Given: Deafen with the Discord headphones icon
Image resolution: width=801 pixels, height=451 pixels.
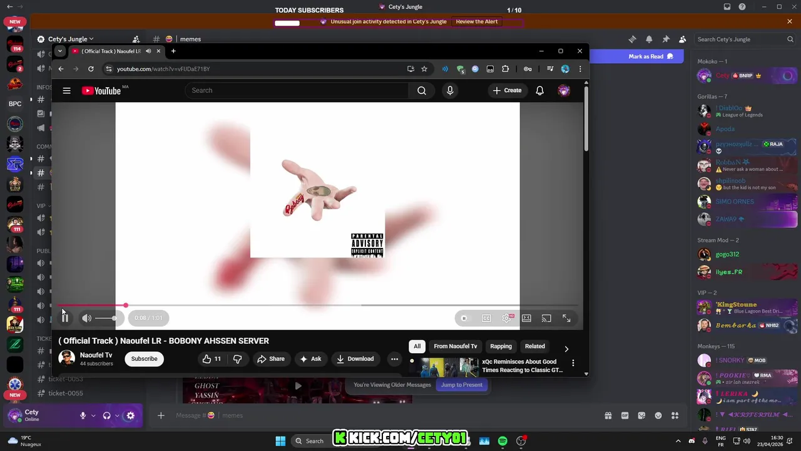Looking at the screenshot, I should click(106, 415).
